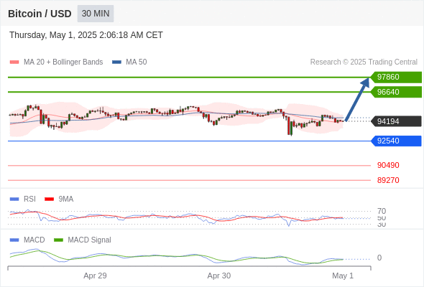Click the blue MA 50 legend swatch

(116, 62)
